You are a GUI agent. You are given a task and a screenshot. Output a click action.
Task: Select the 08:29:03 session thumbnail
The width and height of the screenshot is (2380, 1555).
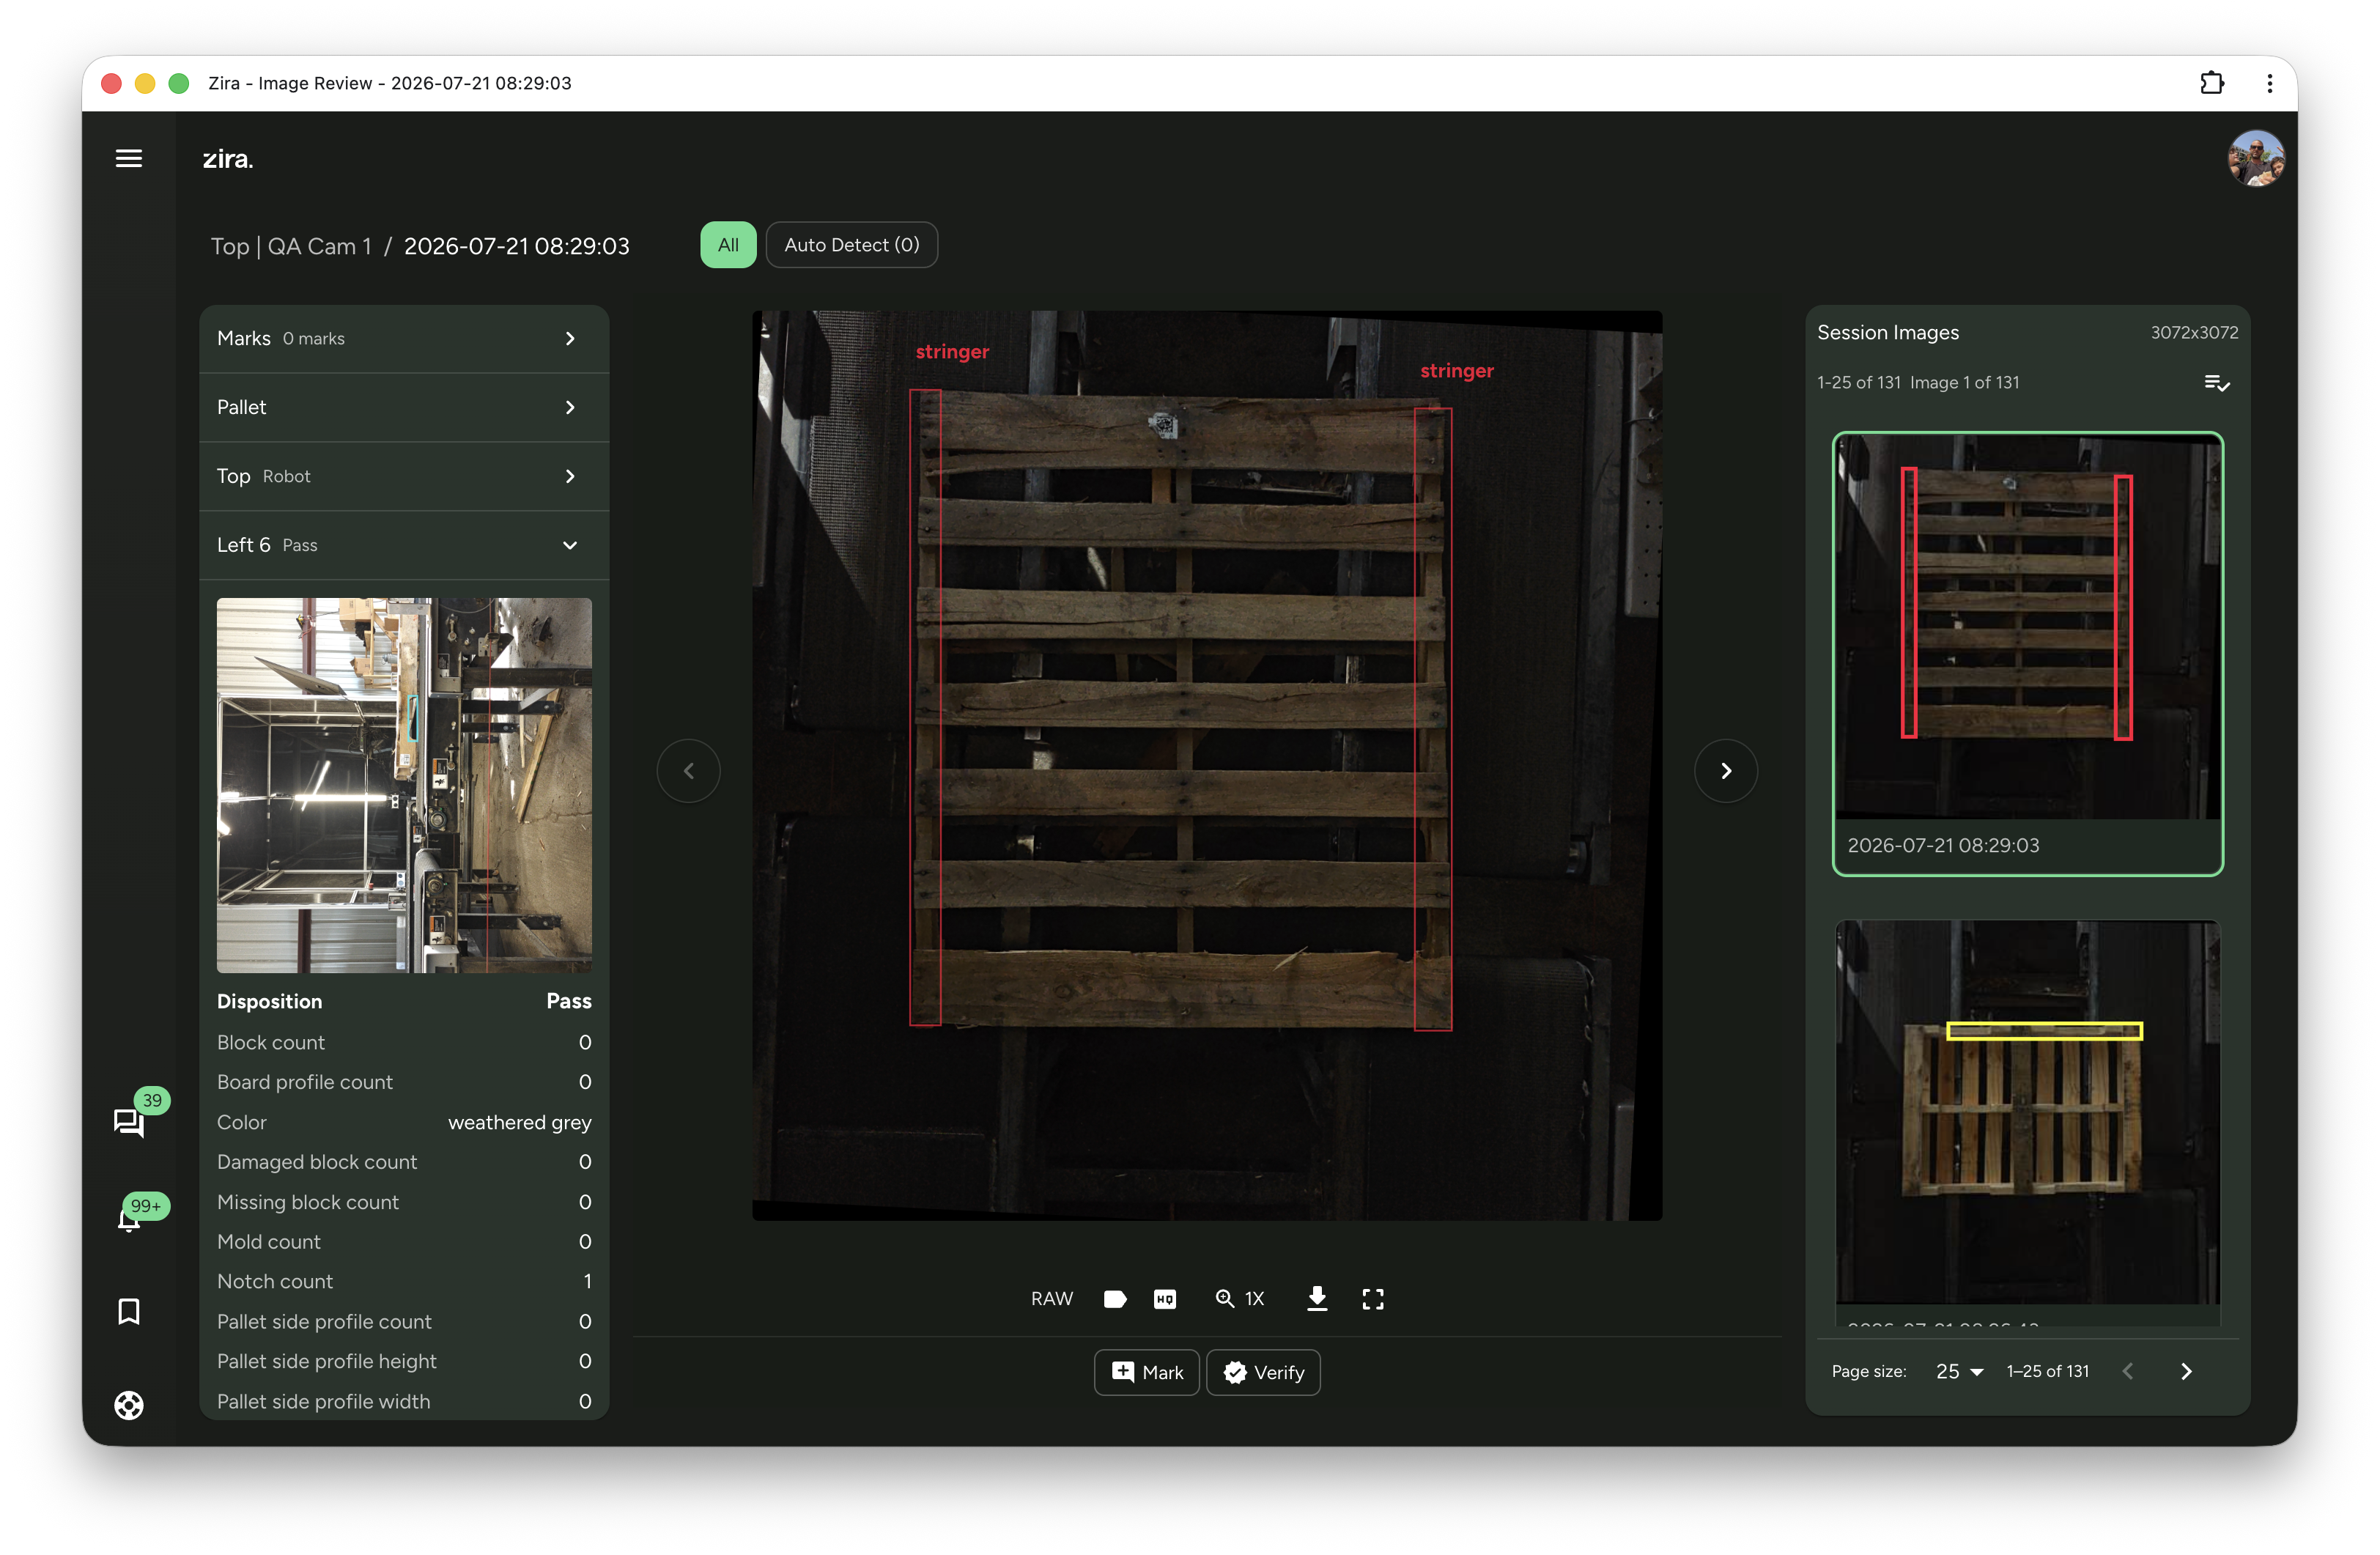2028,654
